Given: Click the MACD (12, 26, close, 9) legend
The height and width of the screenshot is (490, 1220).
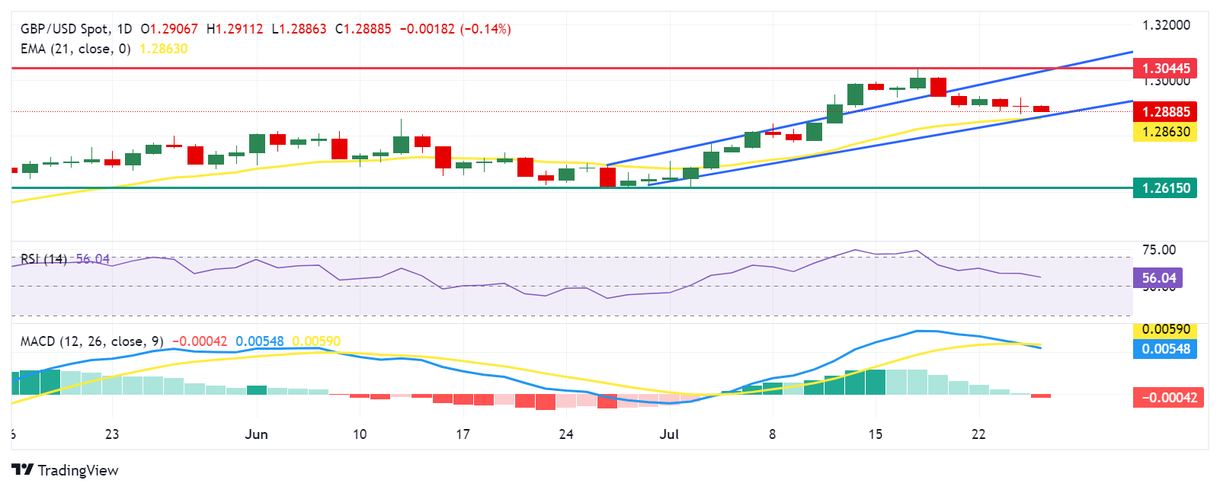Looking at the screenshot, I should click(91, 341).
